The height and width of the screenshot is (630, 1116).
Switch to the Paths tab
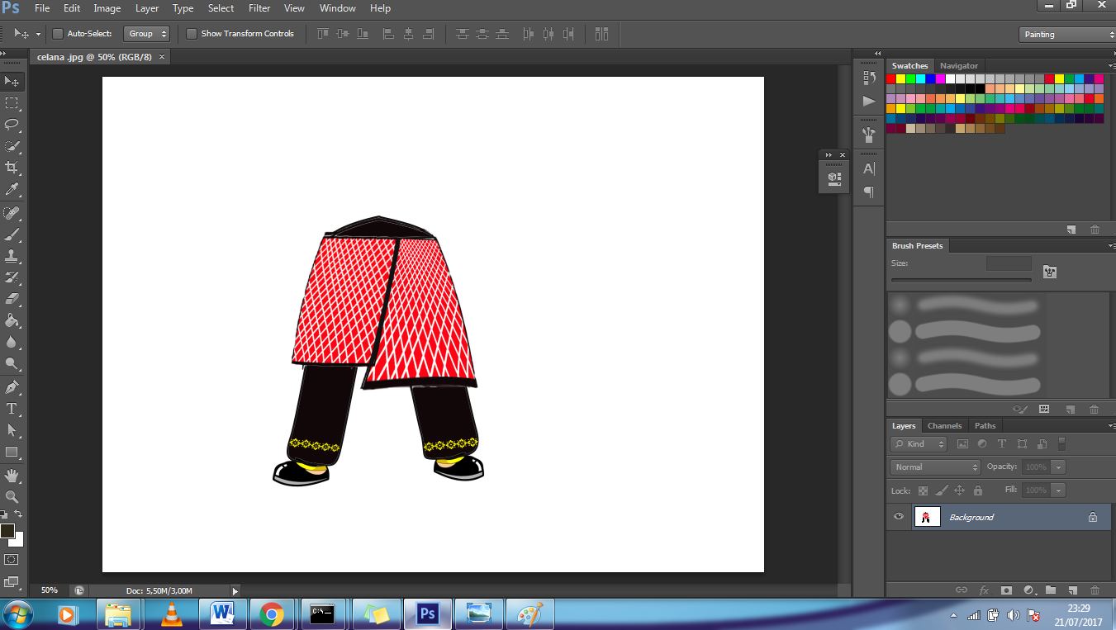985,426
